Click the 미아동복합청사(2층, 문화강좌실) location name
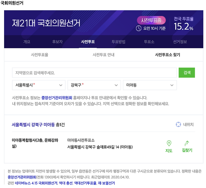This screenshot has height=188, width=206. (x=35, y=143)
